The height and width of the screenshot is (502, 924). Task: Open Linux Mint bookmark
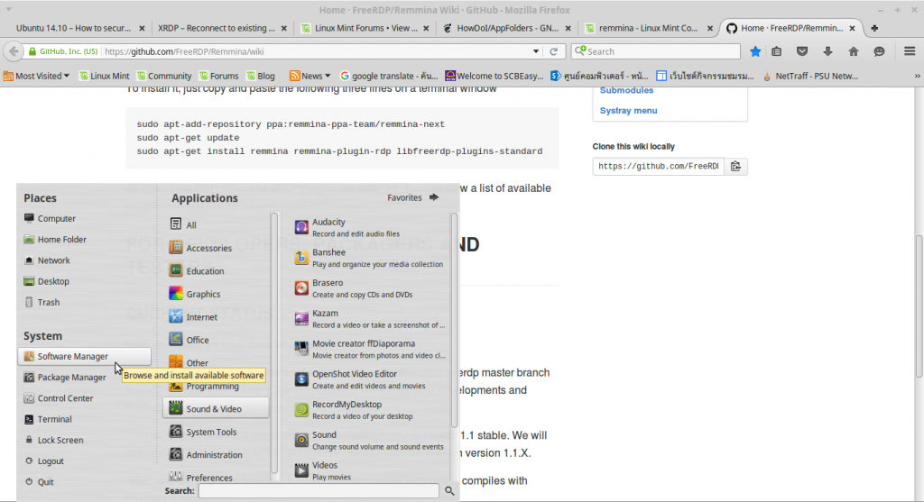pos(105,76)
